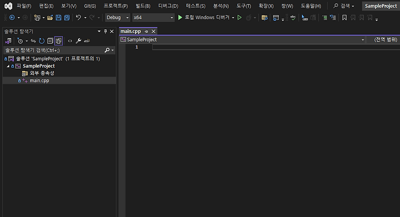The height and width of the screenshot is (217, 400).
Task: Open the 도구(T) menu
Action: click(x=244, y=6)
